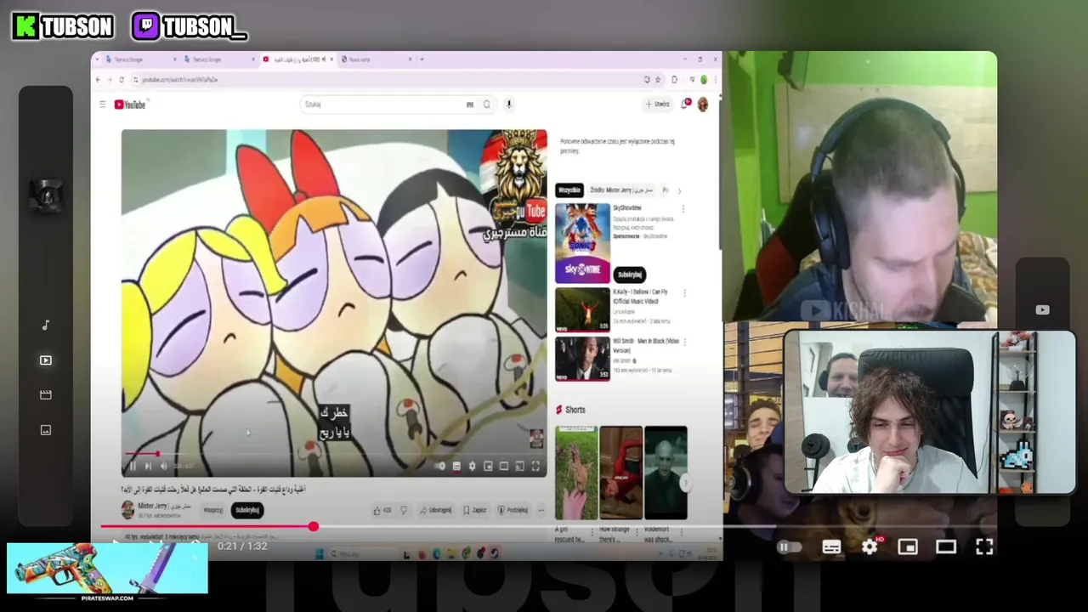Focus the Szukaj search field

click(x=382, y=105)
